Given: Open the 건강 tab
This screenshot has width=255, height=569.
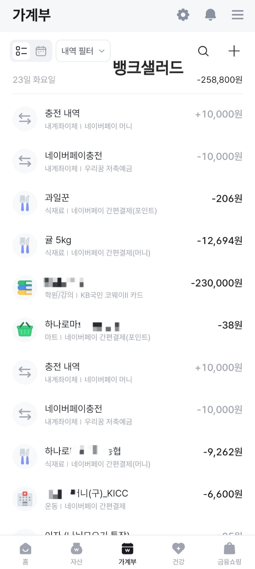Looking at the screenshot, I should 178,552.
